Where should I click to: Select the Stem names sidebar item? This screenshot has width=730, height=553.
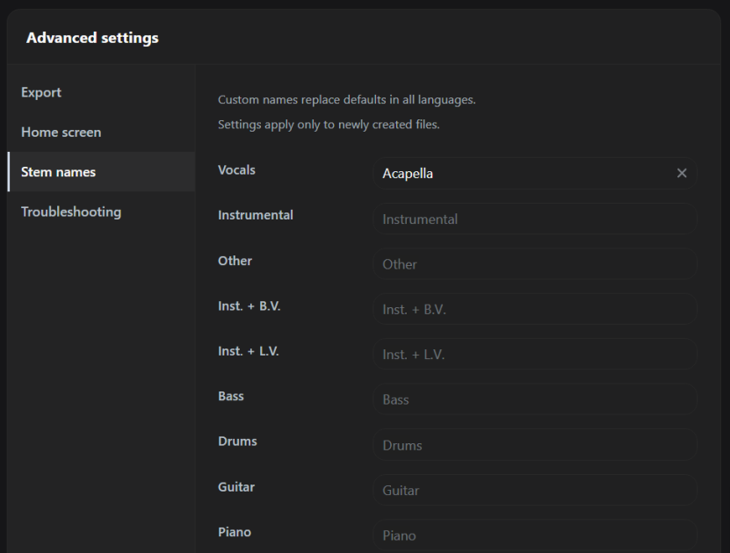coord(101,172)
